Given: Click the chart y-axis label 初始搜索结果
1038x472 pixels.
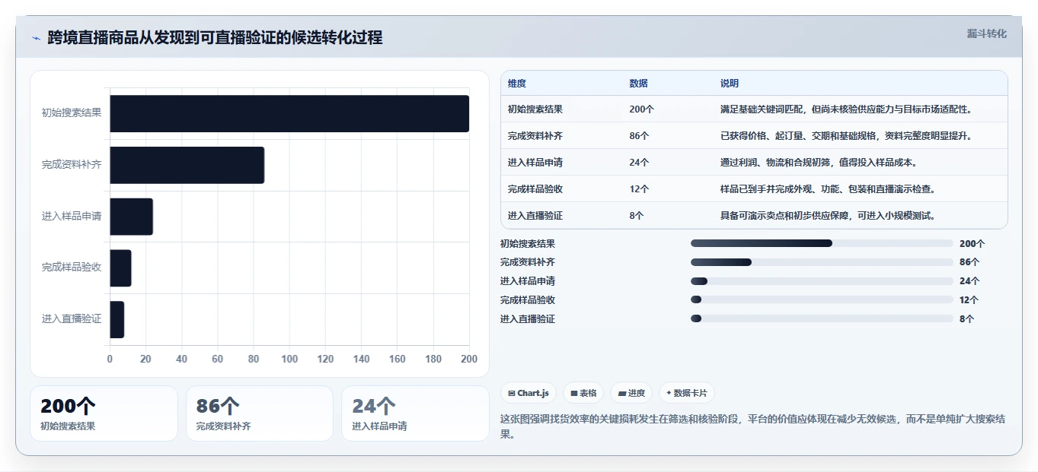Looking at the screenshot, I should [x=72, y=113].
